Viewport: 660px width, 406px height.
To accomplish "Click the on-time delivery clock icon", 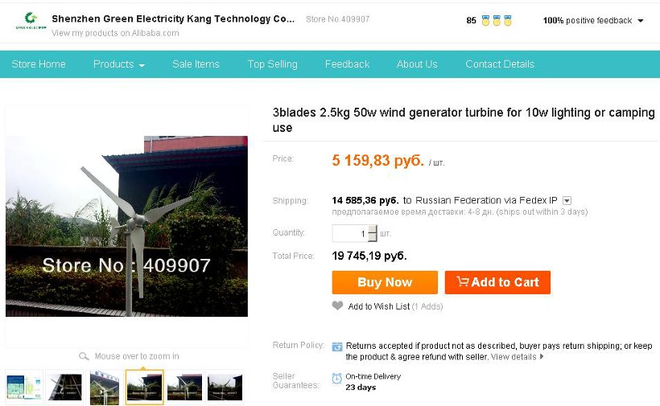I will pos(337,377).
